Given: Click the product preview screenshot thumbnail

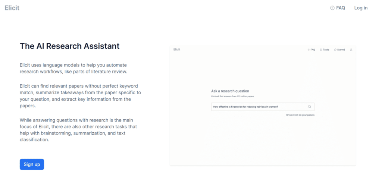Looking at the screenshot, I should coord(263,106).
